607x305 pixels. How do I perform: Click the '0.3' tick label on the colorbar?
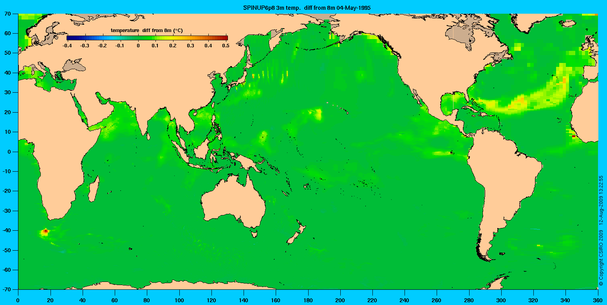tap(191, 46)
